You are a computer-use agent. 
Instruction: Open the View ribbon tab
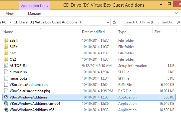tap(10, 14)
